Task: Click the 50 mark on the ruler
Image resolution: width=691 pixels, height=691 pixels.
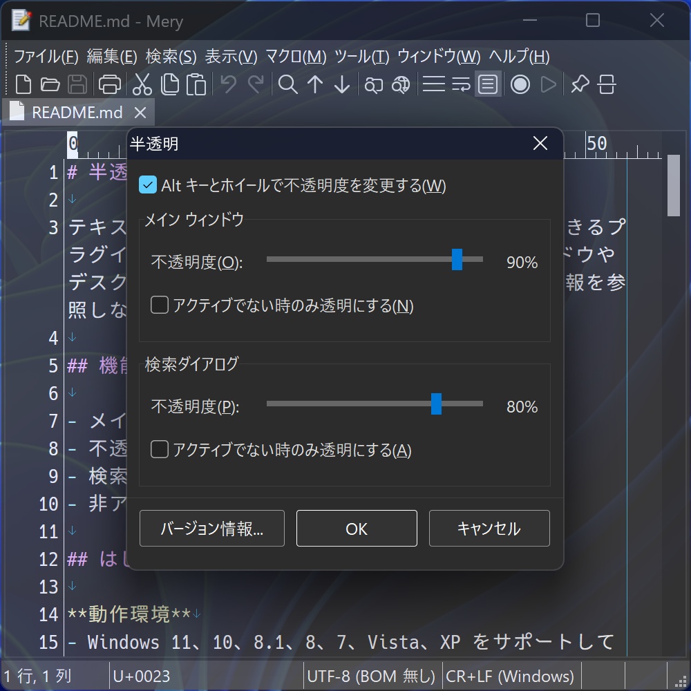Action: click(x=597, y=143)
